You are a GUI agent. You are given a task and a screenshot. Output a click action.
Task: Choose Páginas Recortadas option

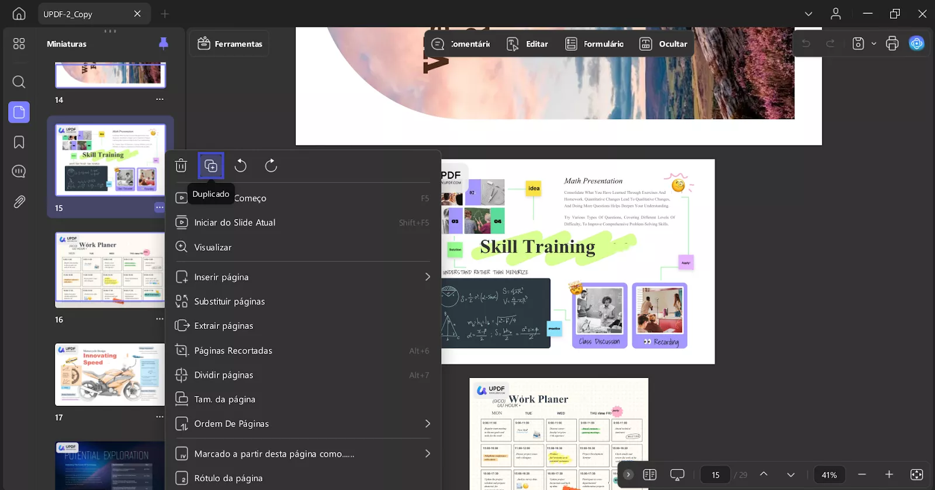pyautogui.click(x=303, y=350)
